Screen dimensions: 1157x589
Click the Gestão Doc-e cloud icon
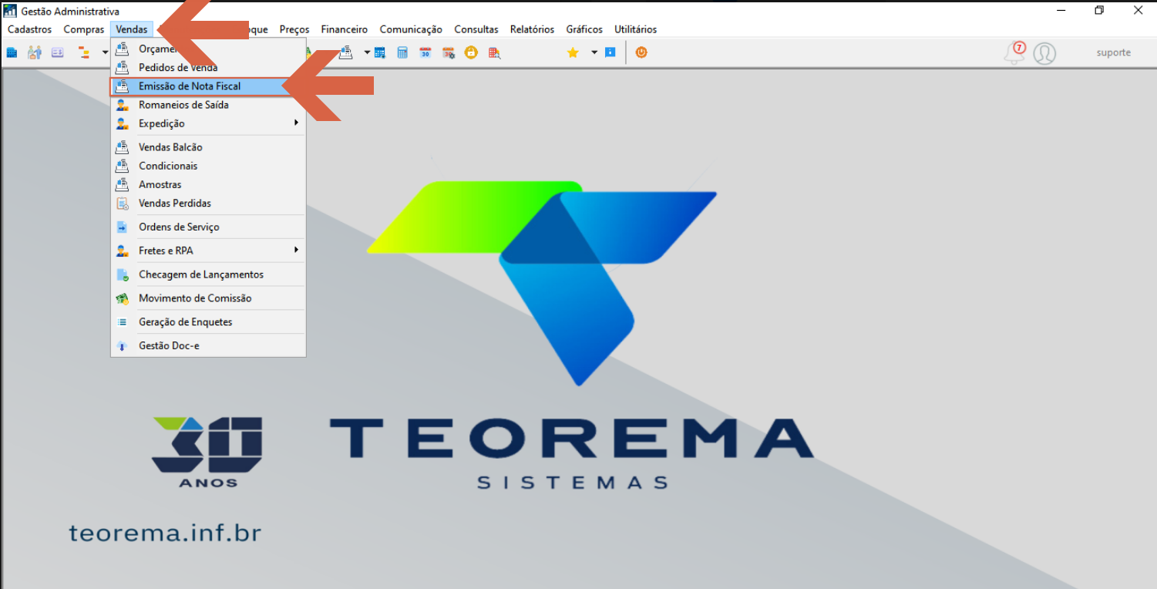point(122,346)
